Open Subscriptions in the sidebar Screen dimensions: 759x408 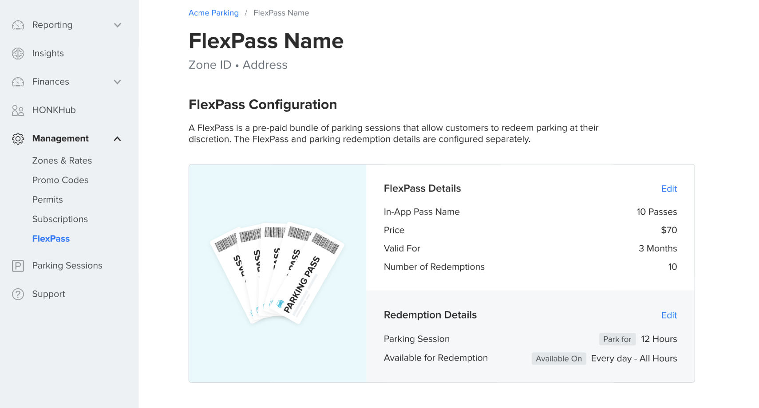pos(59,219)
